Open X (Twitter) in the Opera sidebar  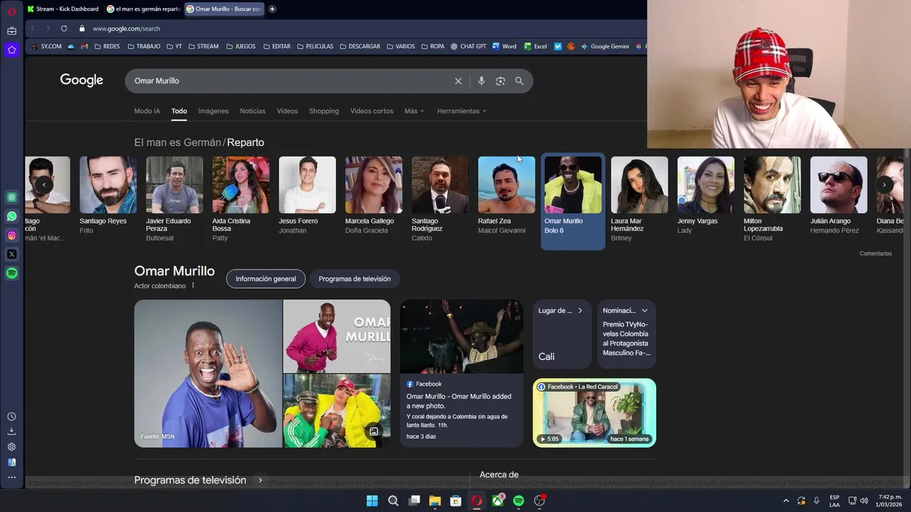coord(11,254)
